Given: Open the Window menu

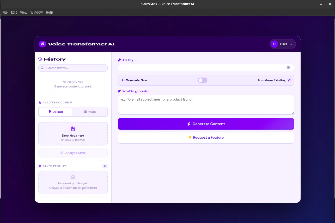Looking at the screenshot, I should pyautogui.click(x=36, y=12).
